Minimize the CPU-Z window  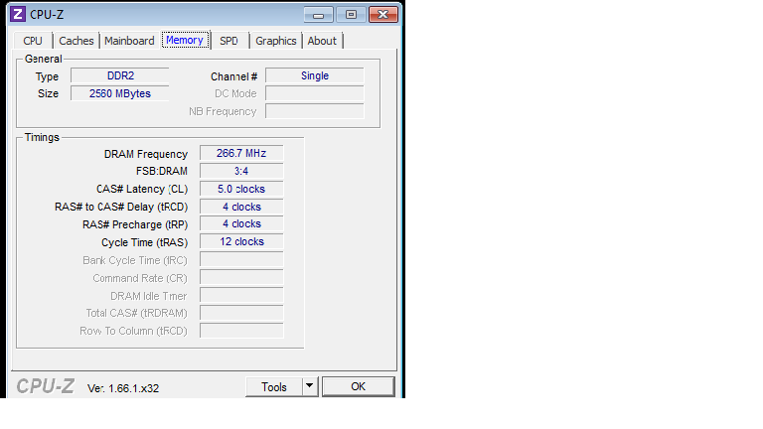[x=318, y=15]
